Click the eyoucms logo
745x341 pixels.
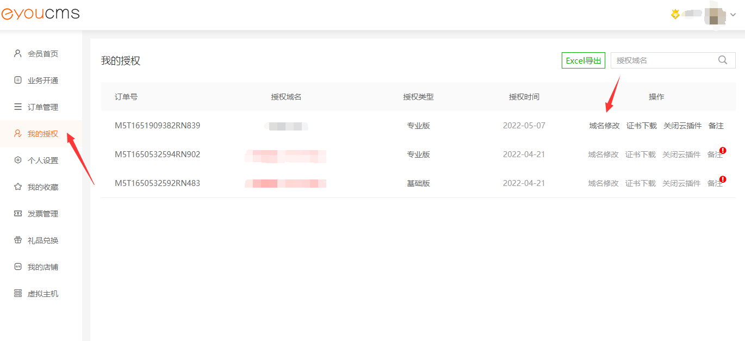point(41,14)
